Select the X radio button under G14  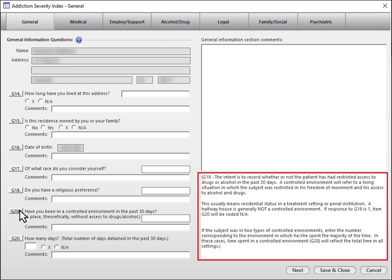27,102
